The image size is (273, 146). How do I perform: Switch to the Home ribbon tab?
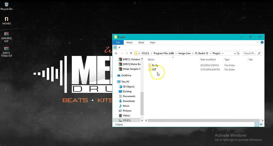pos(129,42)
